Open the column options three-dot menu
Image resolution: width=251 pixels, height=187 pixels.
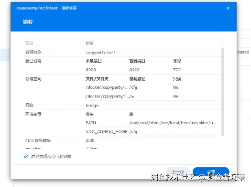pyautogui.click(x=222, y=43)
